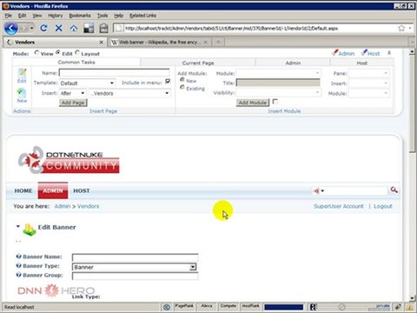Select the Existing module radio button
This screenshot has height=313, width=417.
point(182,88)
